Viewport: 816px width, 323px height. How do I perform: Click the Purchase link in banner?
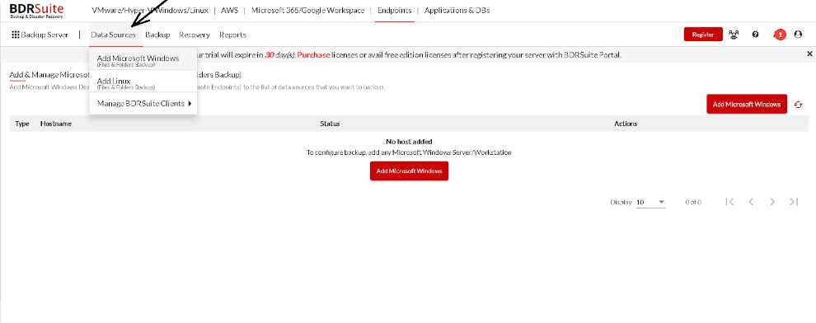click(x=313, y=54)
